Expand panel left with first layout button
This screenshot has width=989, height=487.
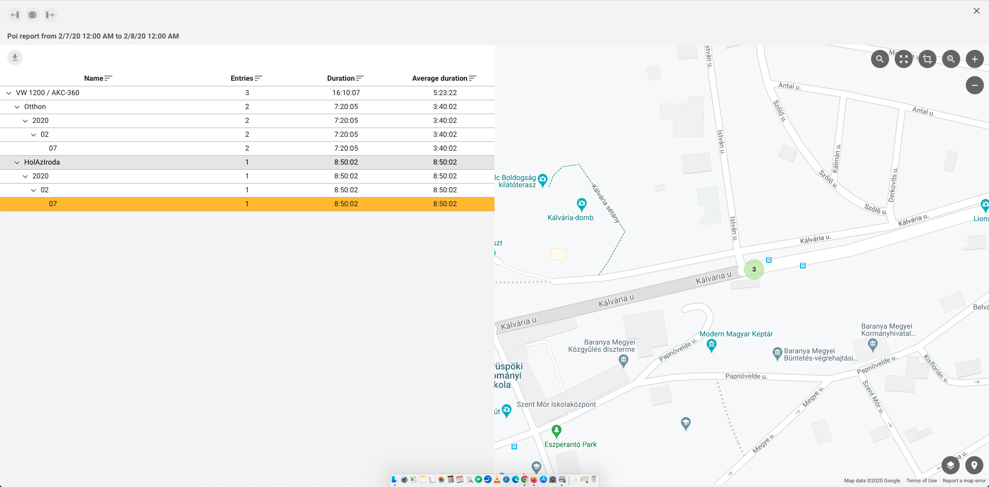point(15,15)
